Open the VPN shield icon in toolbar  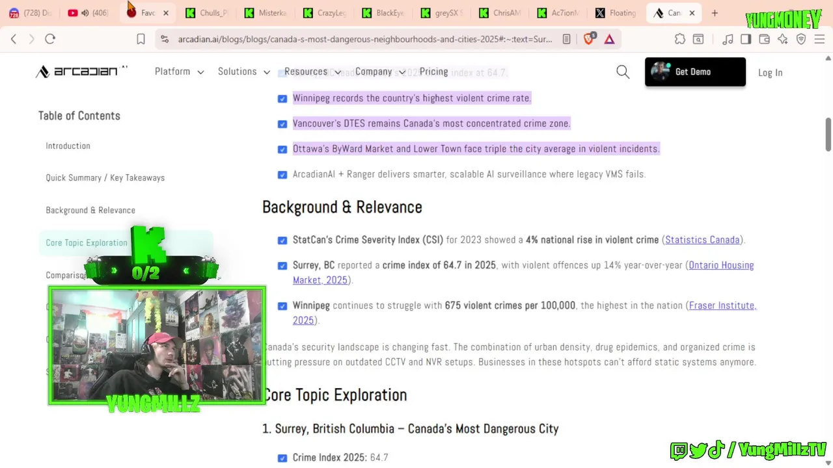801,39
